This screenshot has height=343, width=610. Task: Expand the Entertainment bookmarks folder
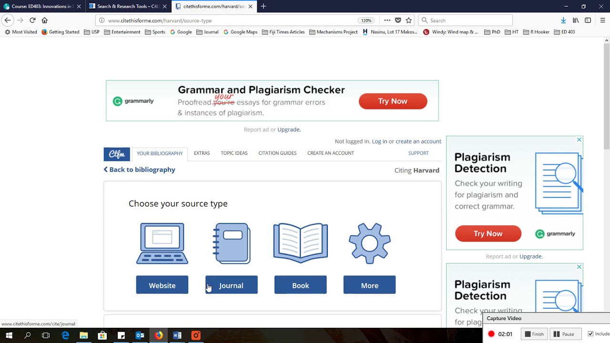point(122,32)
